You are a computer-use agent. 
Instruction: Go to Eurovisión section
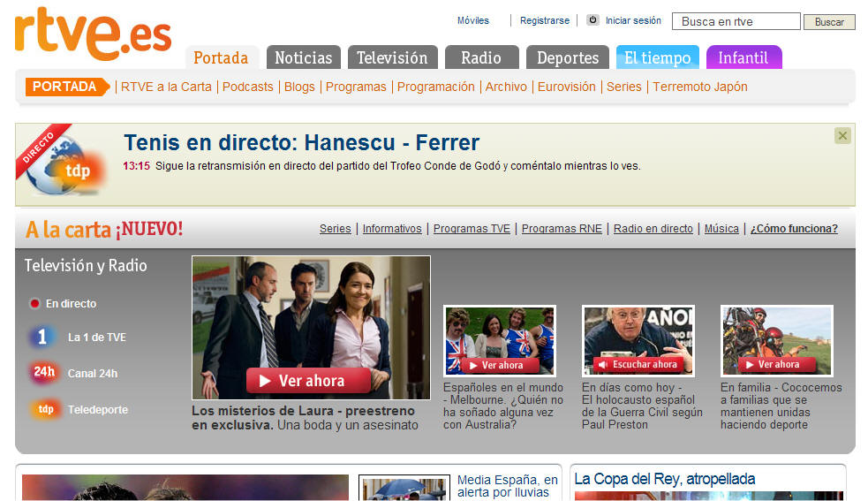566,87
